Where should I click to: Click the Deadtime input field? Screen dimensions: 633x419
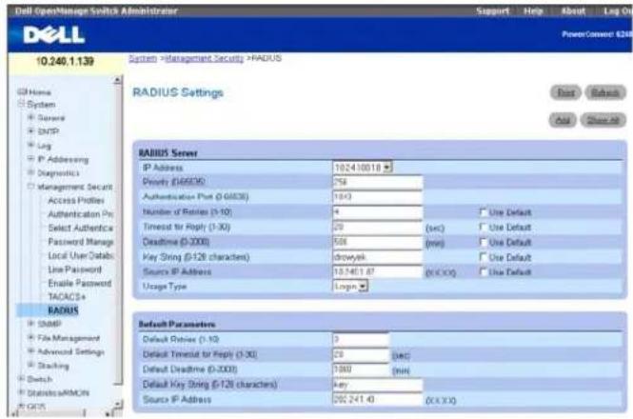[378, 242]
